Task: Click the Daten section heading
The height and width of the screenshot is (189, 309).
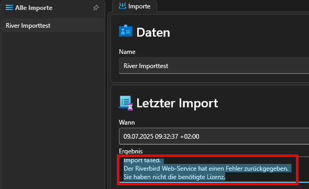Action: click(153, 32)
